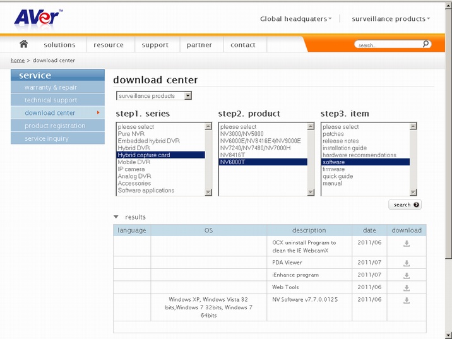Click the top search input field

(x=386, y=45)
